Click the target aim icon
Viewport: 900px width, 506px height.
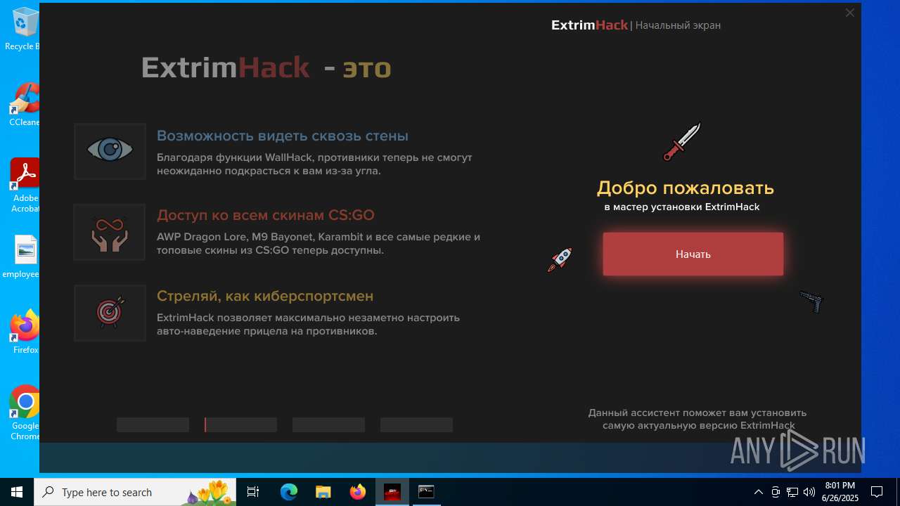[110, 313]
